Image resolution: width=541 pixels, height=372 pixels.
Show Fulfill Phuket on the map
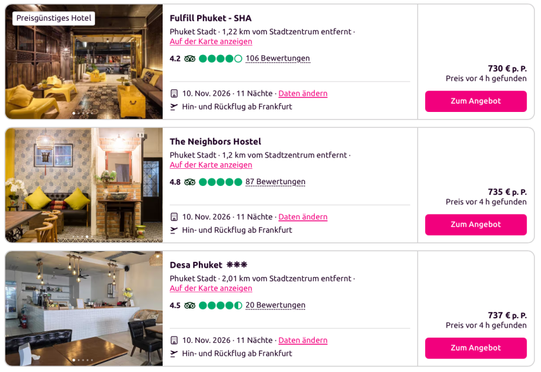tap(211, 41)
